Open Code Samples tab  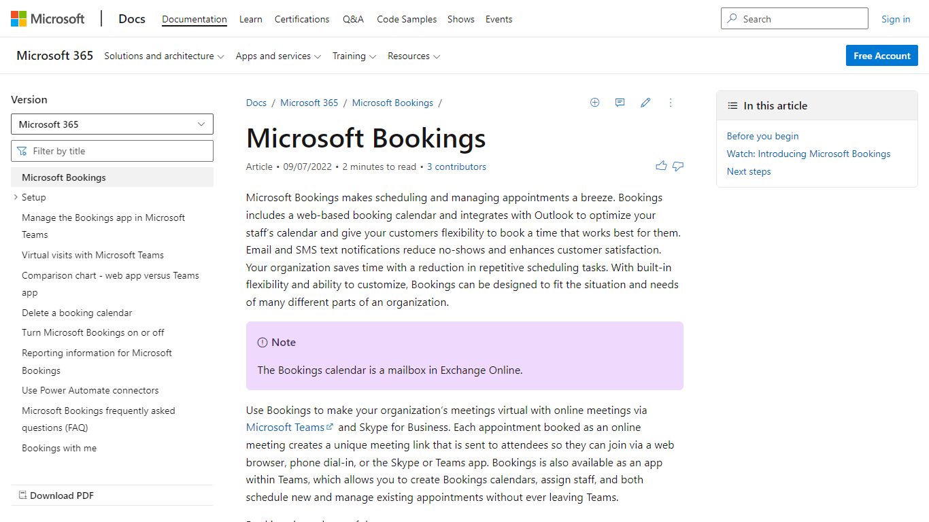(x=407, y=19)
